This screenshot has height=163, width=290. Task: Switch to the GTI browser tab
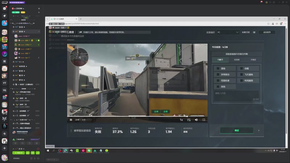click(64, 19)
